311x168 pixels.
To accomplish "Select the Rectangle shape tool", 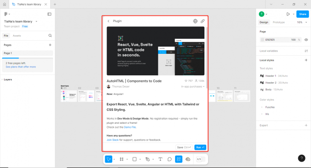I will click(x=134, y=159).
